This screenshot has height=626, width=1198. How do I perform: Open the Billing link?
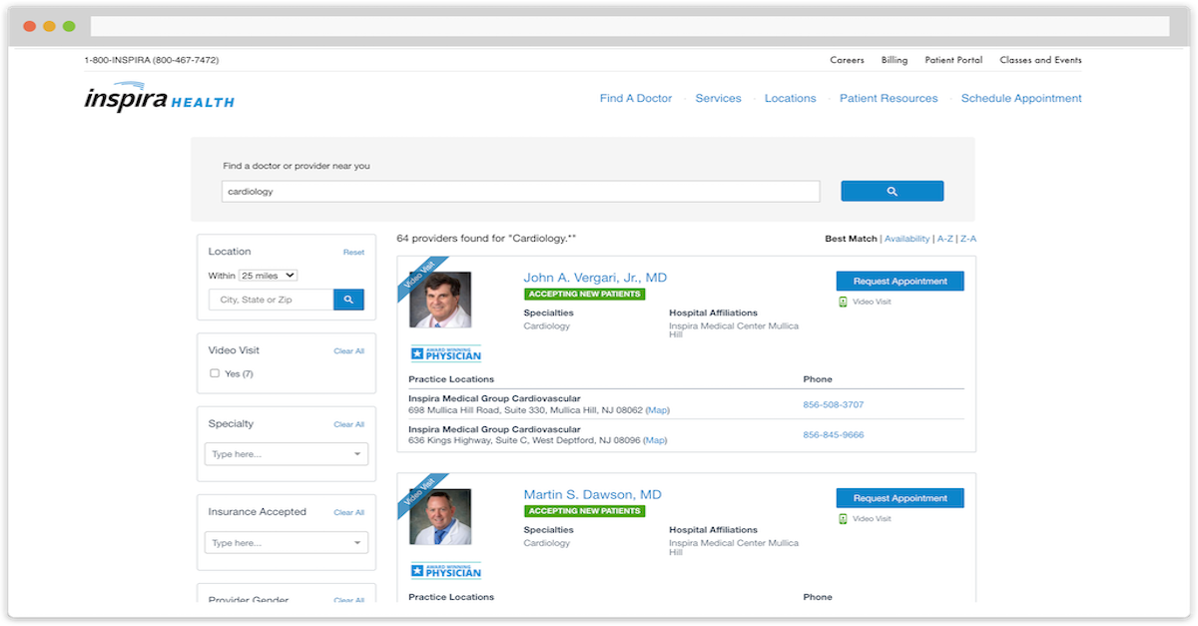(895, 60)
